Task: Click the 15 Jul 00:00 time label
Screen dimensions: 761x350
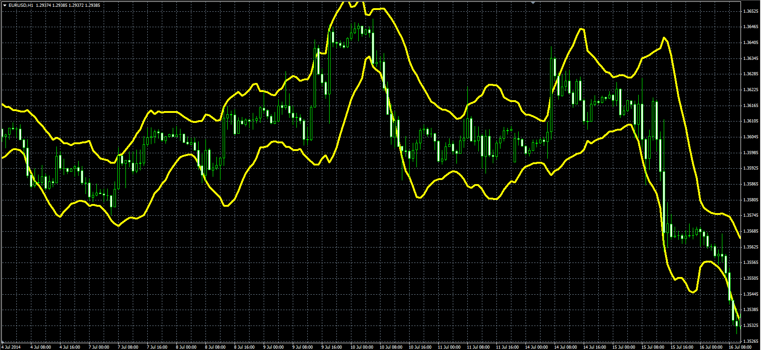Action: click(x=624, y=347)
